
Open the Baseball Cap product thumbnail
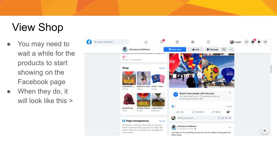129,100
